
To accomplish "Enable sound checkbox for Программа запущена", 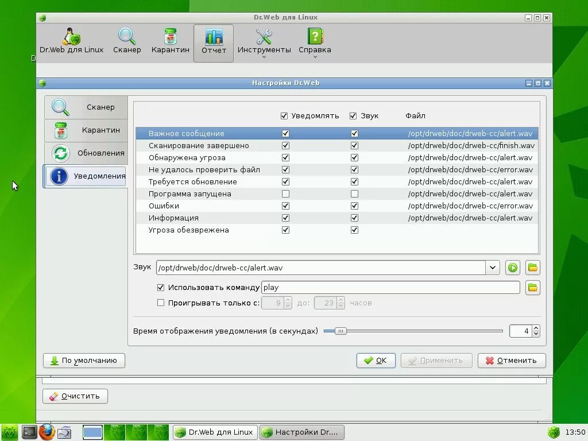I will coord(354,194).
